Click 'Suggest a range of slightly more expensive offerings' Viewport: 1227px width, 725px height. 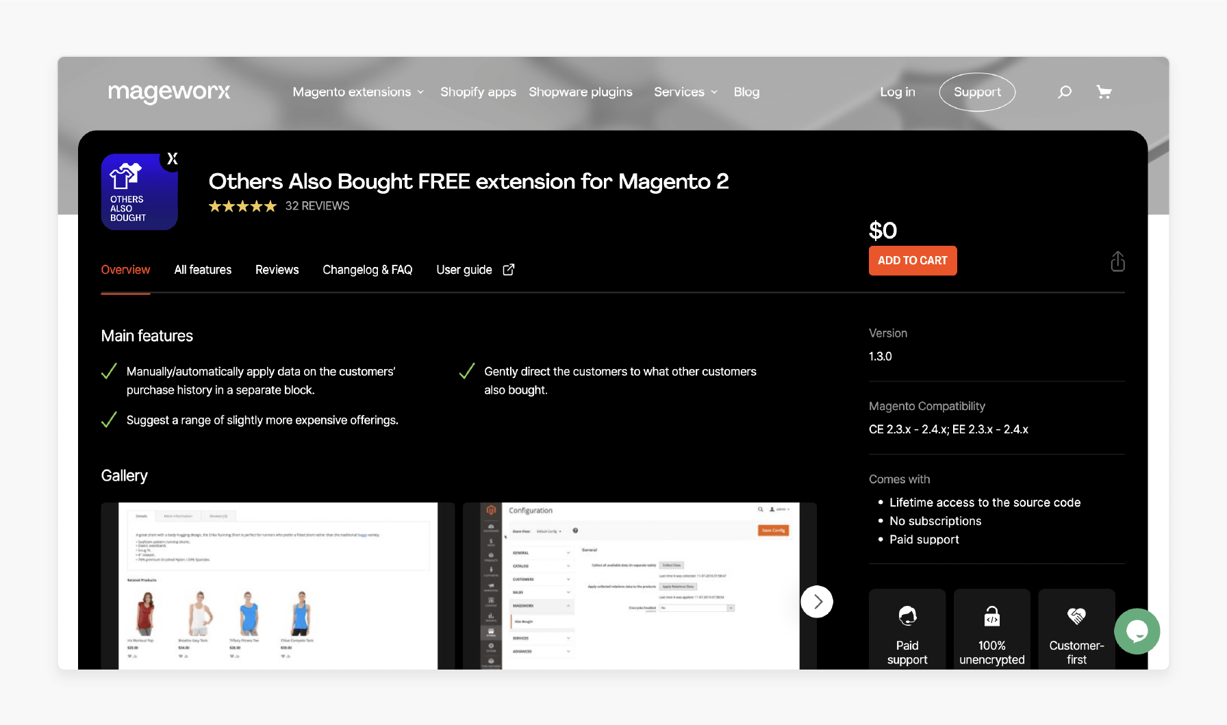tap(262, 420)
